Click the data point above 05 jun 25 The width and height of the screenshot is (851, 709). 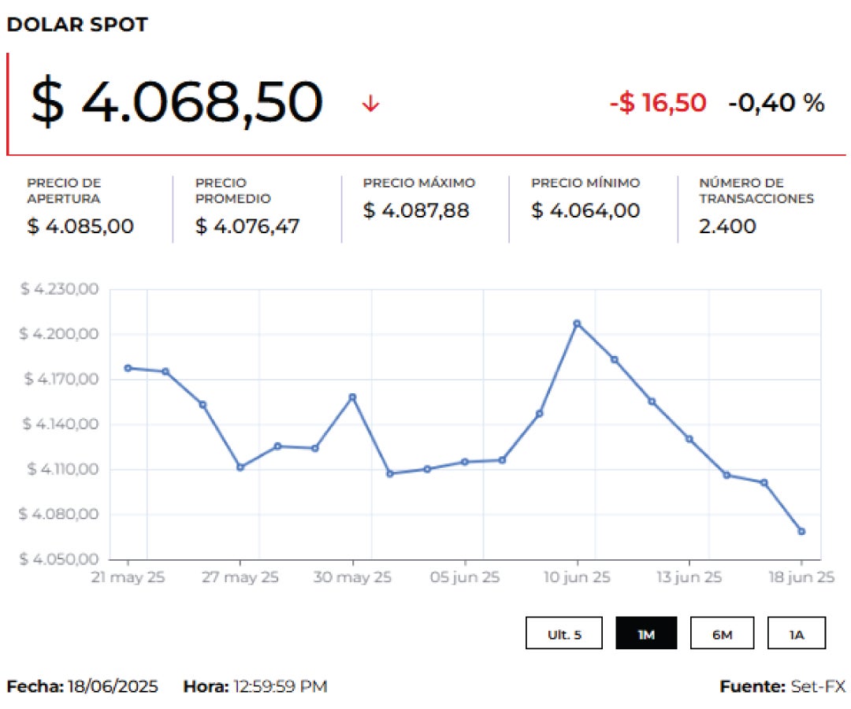coord(465,462)
